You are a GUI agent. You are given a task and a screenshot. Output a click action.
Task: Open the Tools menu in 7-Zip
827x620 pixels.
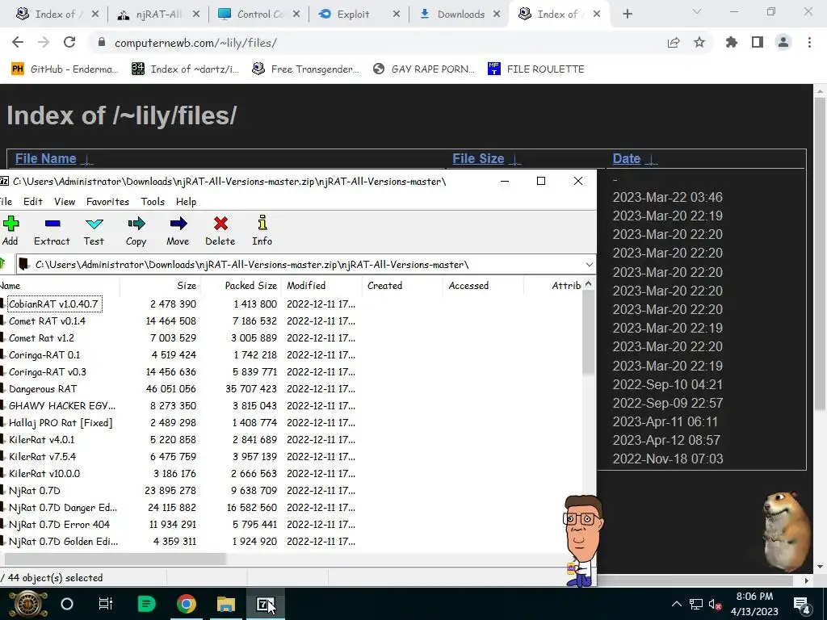pos(153,201)
